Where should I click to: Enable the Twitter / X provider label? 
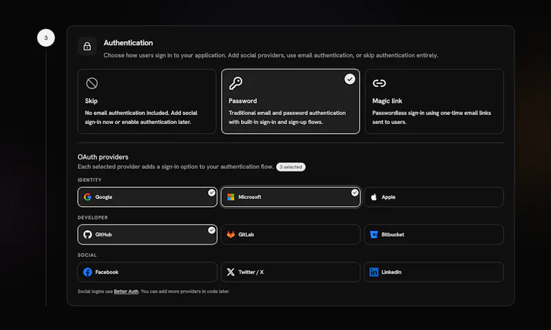[x=251, y=272]
